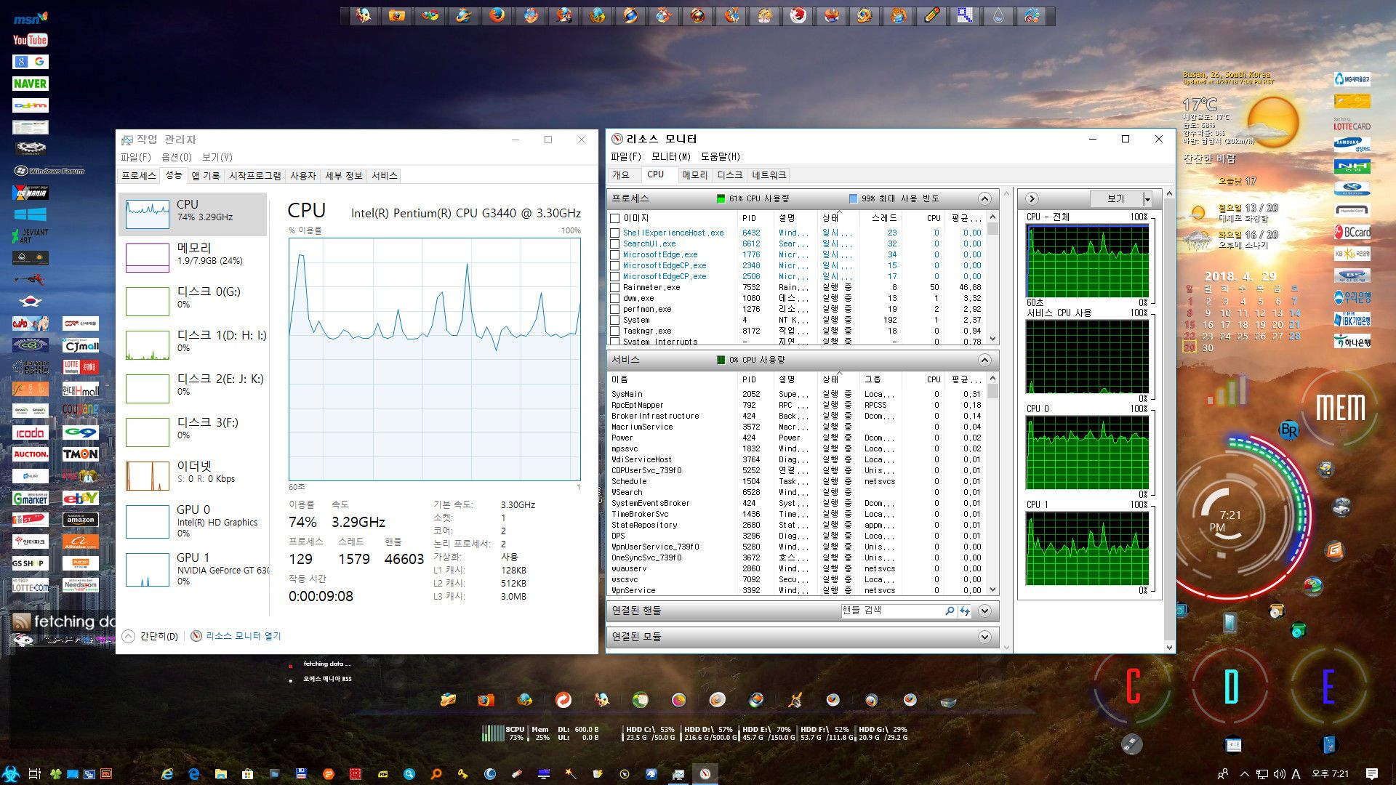
Task: Tick the Rainmeter.exe checkbox
Action: tap(615, 288)
